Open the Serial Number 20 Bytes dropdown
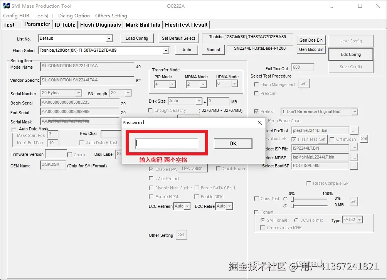Viewport: 387px width, 280px height. (x=79, y=93)
